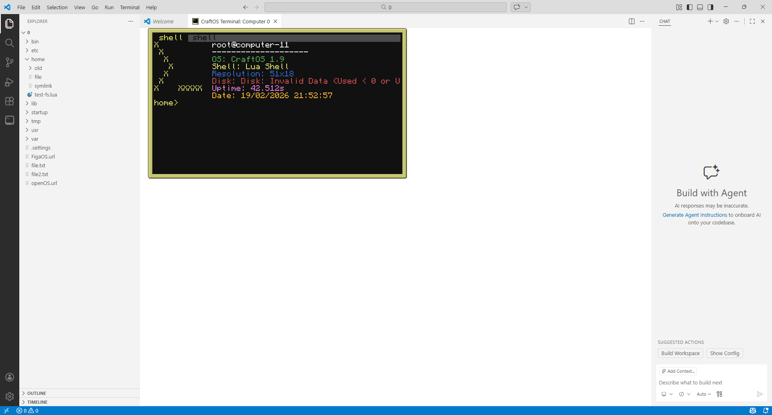Click the Show Config button
Screen dimensions: 772x415
[725, 353]
